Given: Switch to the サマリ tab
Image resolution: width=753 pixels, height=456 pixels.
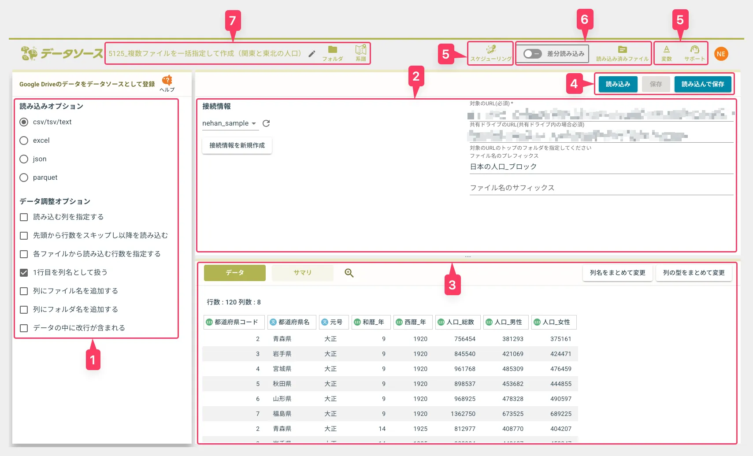Looking at the screenshot, I should pos(302,273).
